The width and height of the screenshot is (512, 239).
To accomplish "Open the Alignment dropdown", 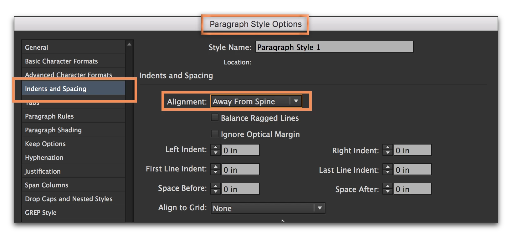I will tap(256, 101).
